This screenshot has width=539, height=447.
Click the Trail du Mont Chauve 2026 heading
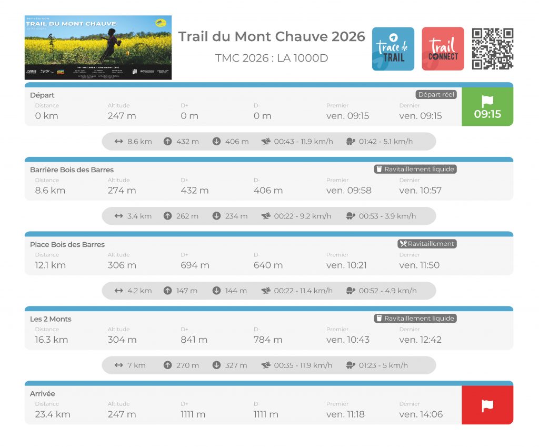[x=271, y=37]
